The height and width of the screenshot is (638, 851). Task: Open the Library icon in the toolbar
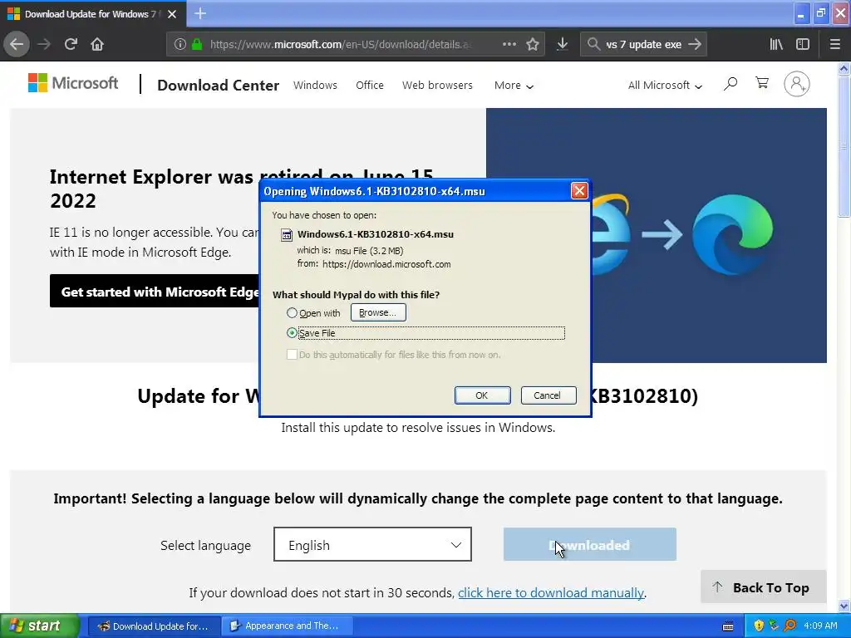776,44
